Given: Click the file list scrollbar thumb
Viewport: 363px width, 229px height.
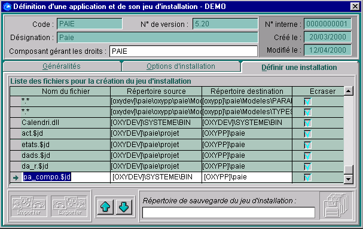Looking at the screenshot, I should 349,170.
